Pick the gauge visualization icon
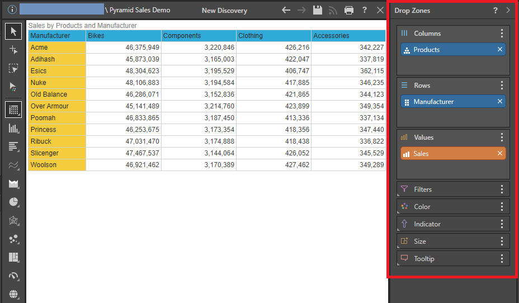 click(13, 276)
